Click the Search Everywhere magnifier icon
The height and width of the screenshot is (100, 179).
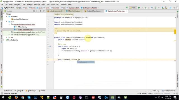174,7
